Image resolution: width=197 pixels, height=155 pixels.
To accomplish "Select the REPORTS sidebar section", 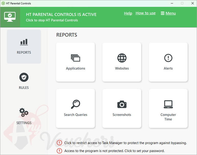I will click(24, 47).
